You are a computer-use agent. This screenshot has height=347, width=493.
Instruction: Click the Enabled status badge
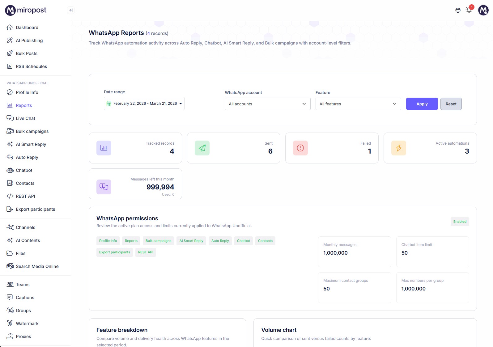click(460, 222)
